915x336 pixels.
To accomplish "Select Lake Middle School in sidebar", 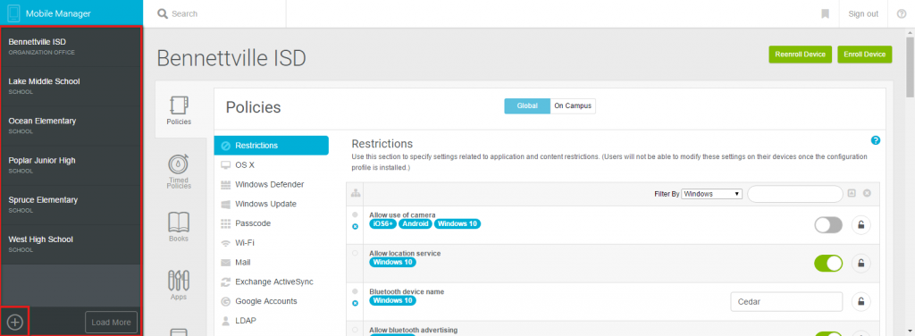I will [71, 87].
